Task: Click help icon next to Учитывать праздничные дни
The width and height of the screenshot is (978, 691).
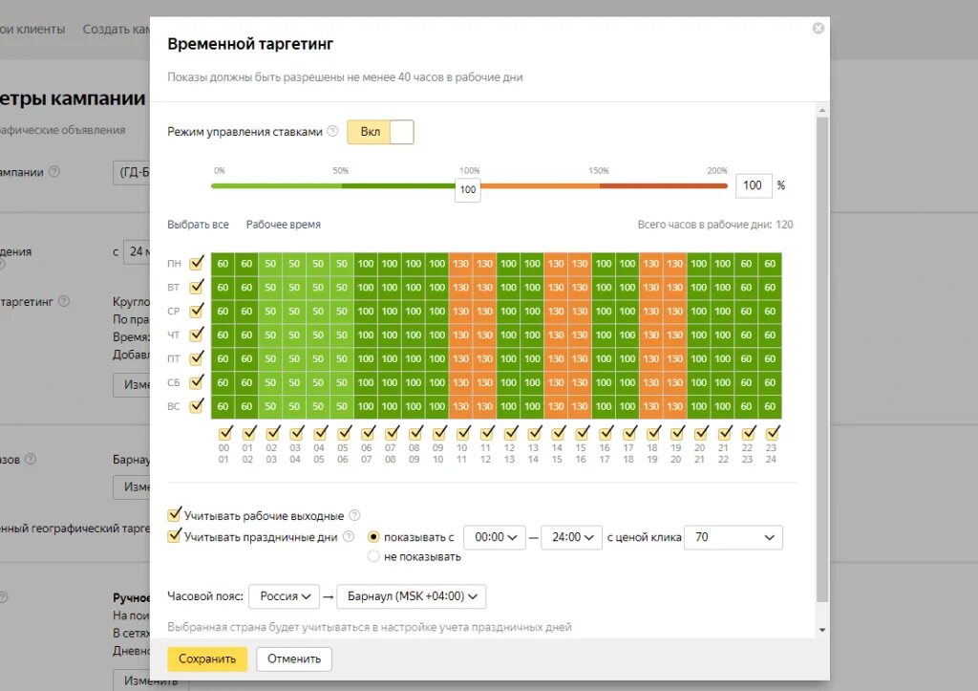Action: [349, 536]
